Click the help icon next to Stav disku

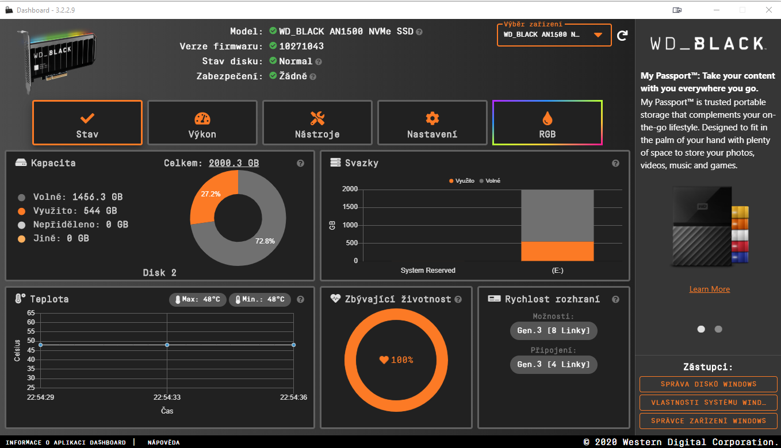coord(319,61)
